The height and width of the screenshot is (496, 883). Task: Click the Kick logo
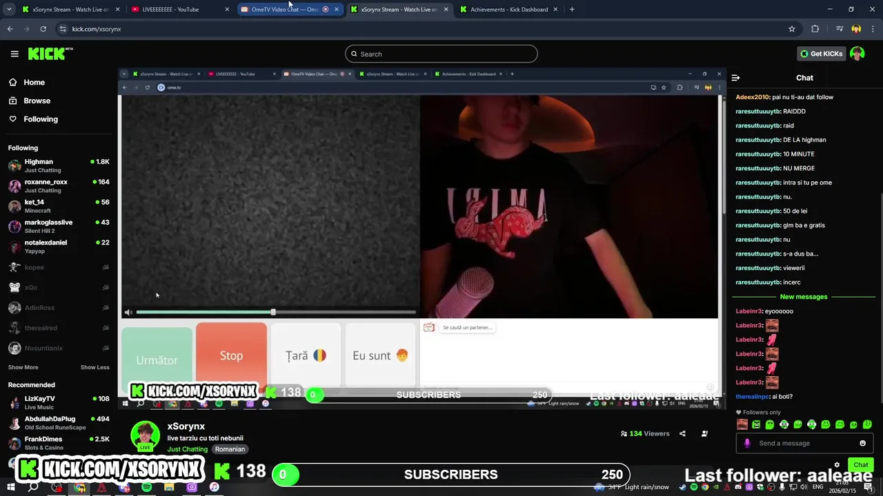coord(50,54)
